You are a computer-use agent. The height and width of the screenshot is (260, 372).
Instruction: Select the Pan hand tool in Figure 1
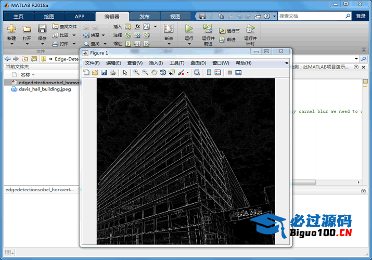click(x=154, y=72)
